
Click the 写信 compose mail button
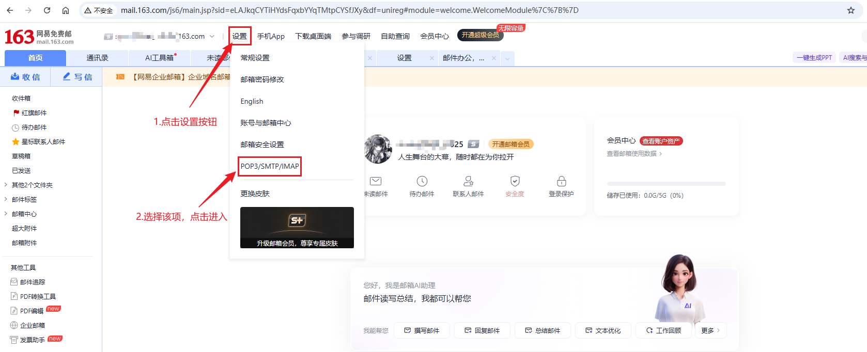tap(78, 77)
